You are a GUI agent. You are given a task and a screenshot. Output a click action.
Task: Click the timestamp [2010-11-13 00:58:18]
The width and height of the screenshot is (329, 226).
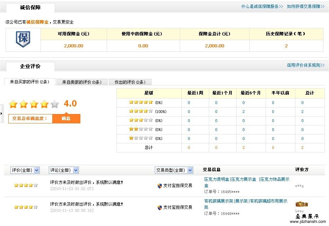click(72, 210)
